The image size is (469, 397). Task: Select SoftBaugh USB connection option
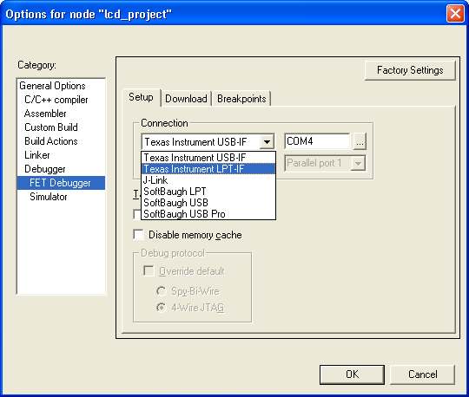tap(208, 203)
